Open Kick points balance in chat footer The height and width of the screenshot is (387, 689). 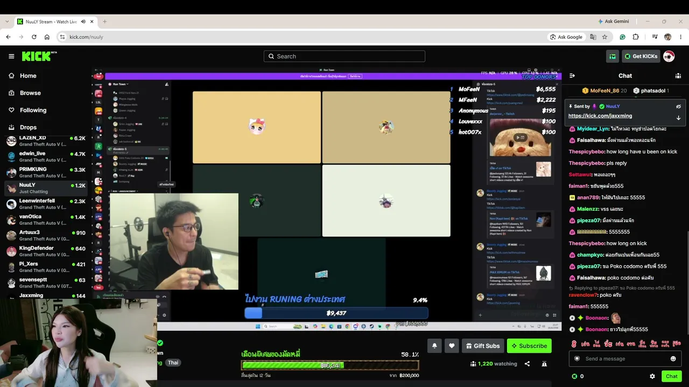tap(578, 376)
